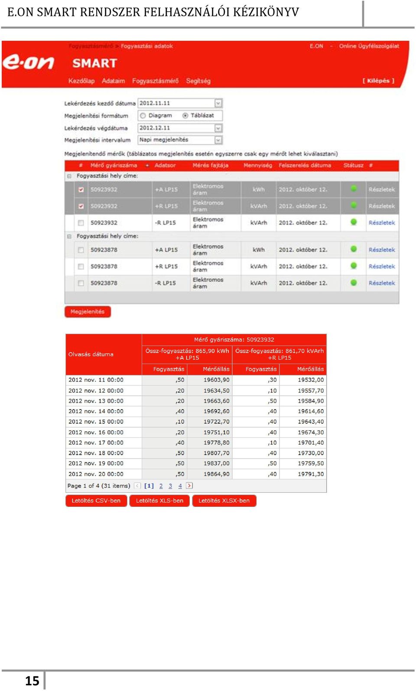Click green status dot for 50923932 -R LP15
Viewport: 416px width, 691px height.
tap(354, 222)
